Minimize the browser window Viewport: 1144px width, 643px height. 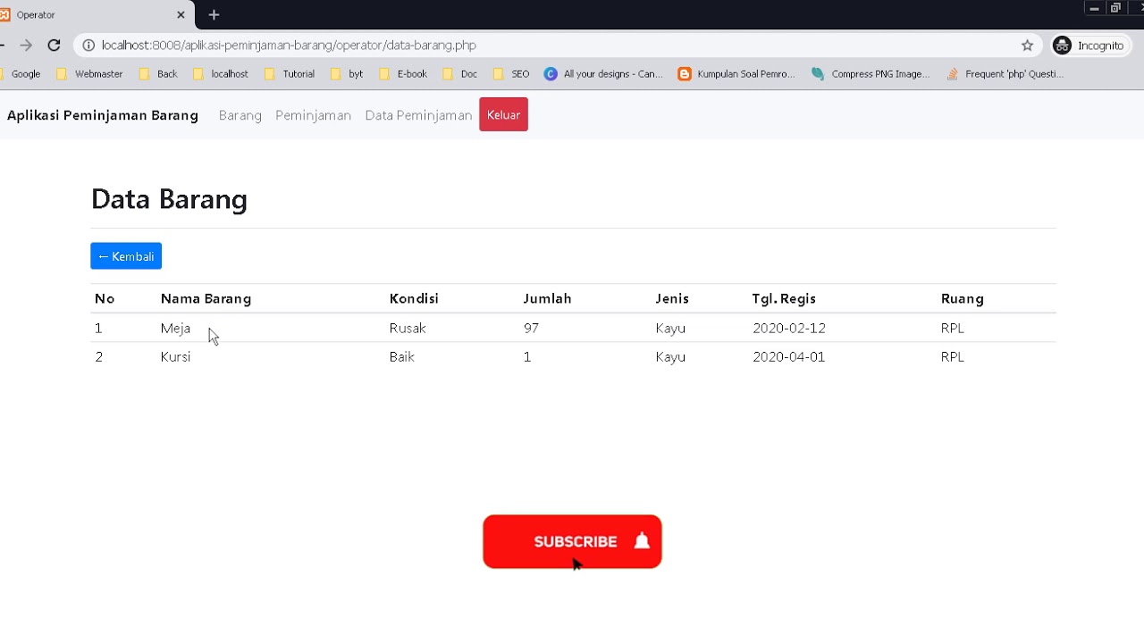[x=1094, y=8]
